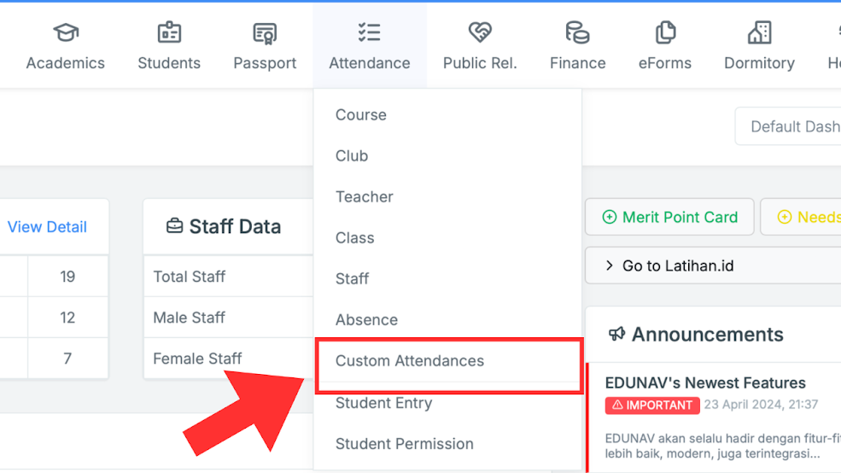Click the eForms documents icon

click(665, 33)
